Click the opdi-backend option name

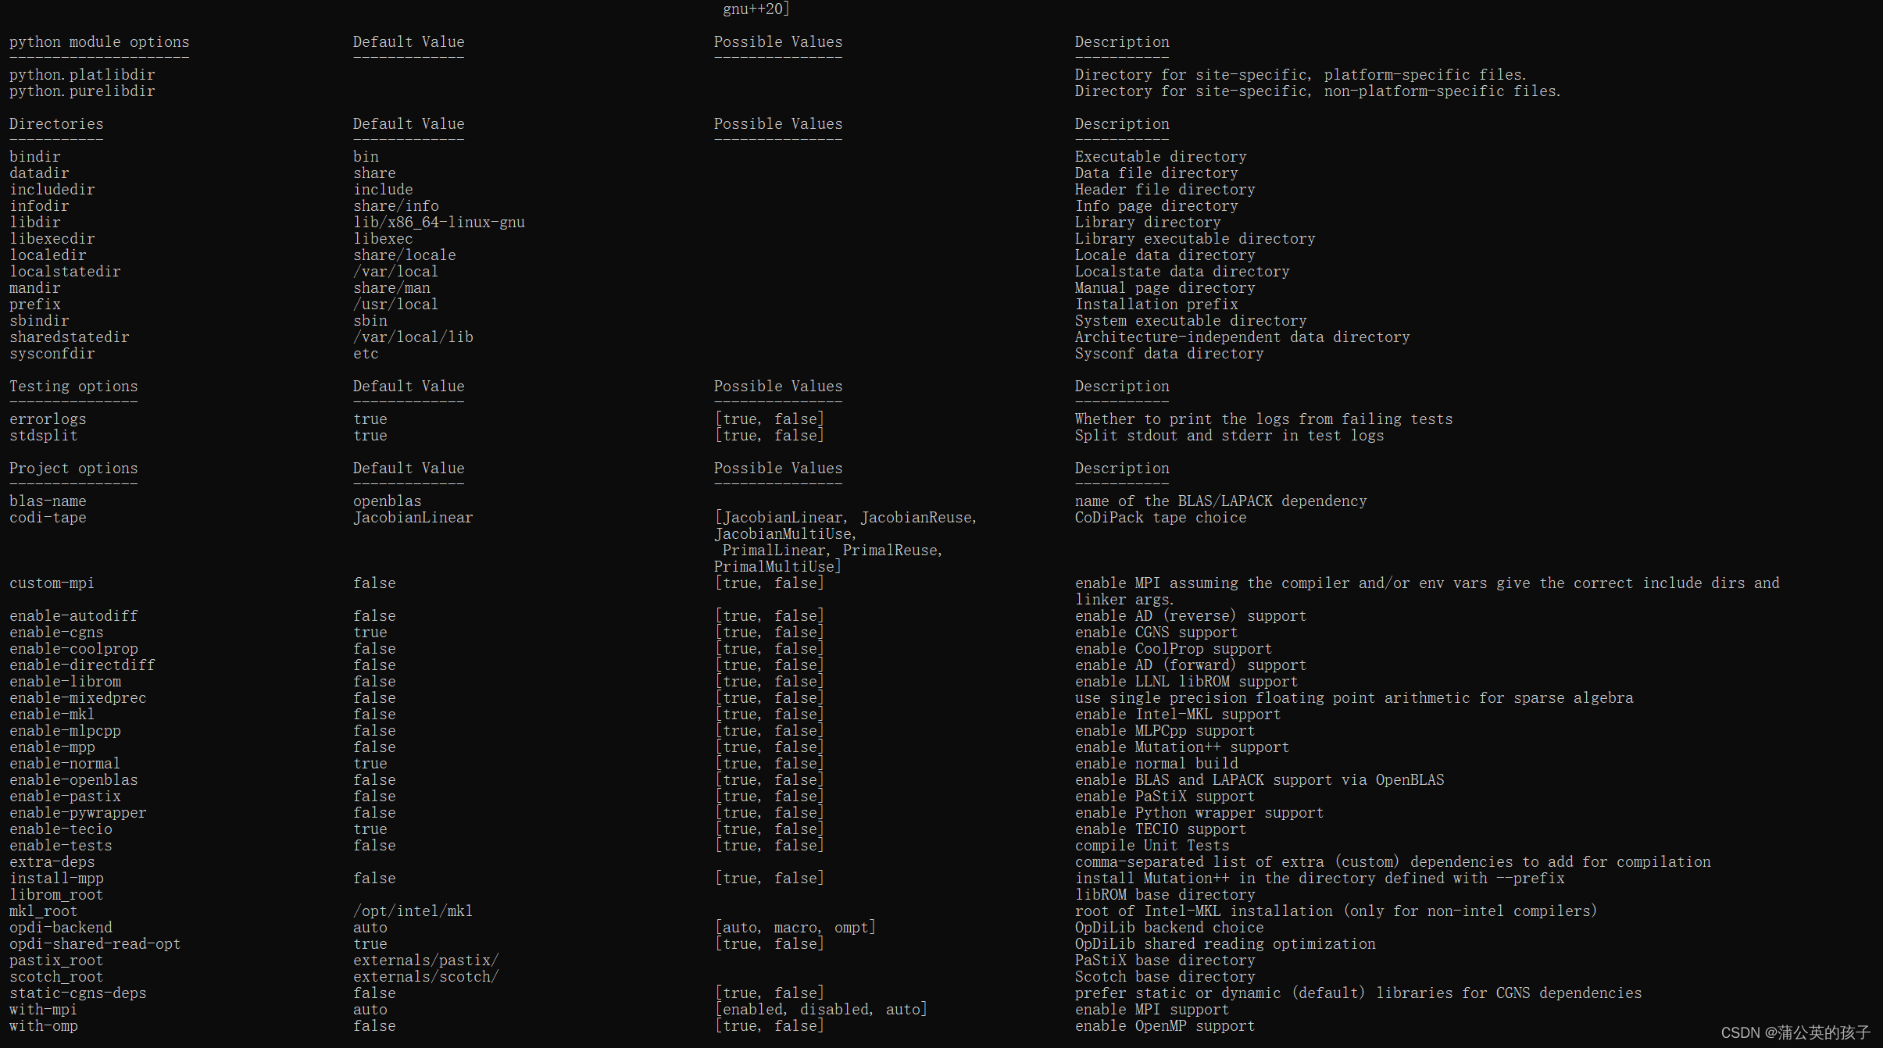(x=61, y=928)
